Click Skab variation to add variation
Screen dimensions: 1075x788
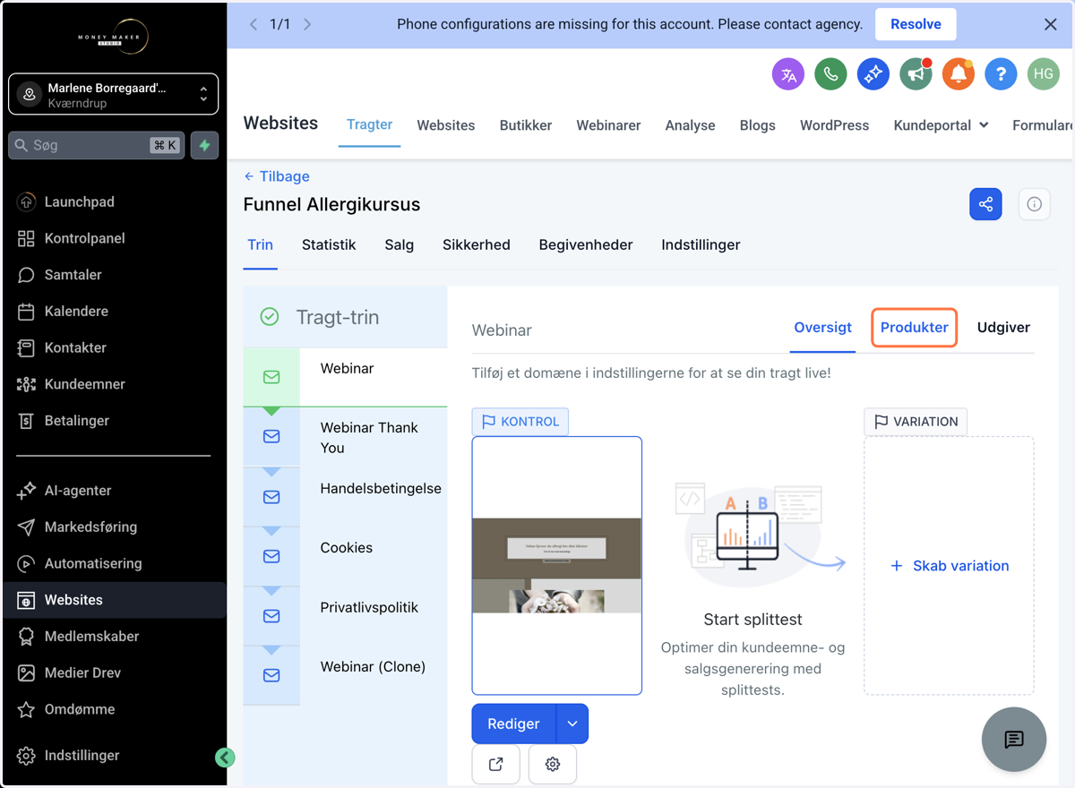[950, 566]
